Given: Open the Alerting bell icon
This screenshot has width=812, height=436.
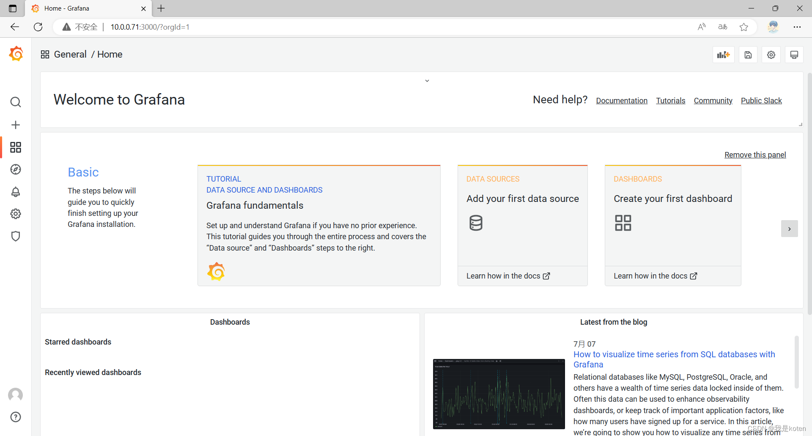Looking at the screenshot, I should point(16,192).
